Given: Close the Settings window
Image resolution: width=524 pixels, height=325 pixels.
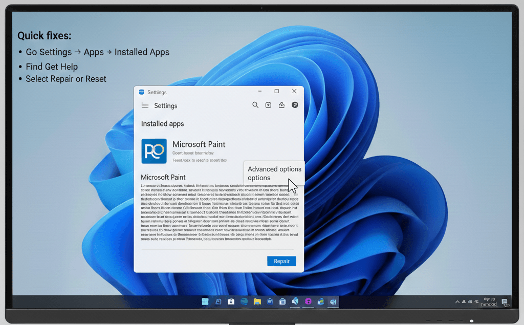Looking at the screenshot, I should (294, 91).
